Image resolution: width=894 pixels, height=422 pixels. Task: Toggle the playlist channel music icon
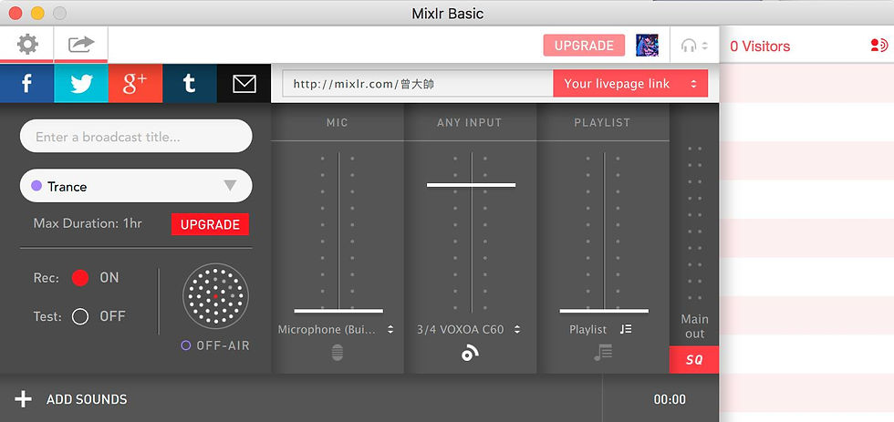pyautogui.click(x=603, y=353)
